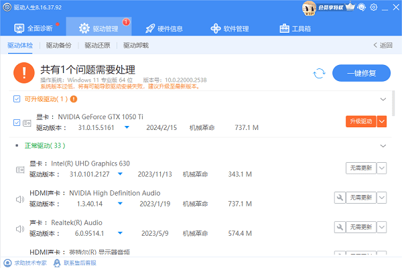
Task: Uncheck the NVIDIA GeForce GTX 1050 Ti checkbox
Action: (x=17, y=122)
